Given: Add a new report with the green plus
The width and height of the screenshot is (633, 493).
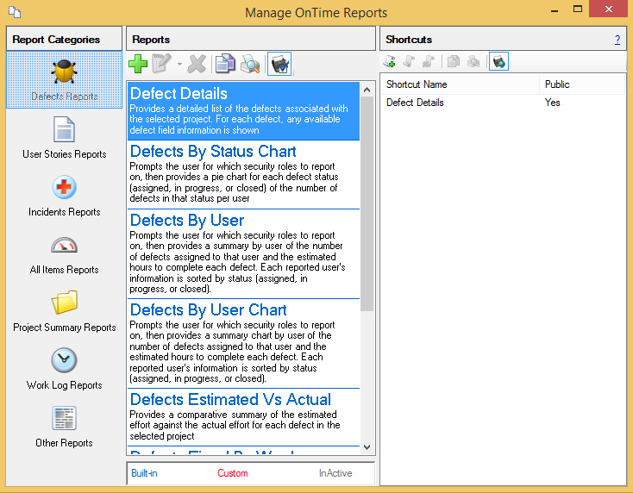Looking at the screenshot, I should tap(138, 64).
